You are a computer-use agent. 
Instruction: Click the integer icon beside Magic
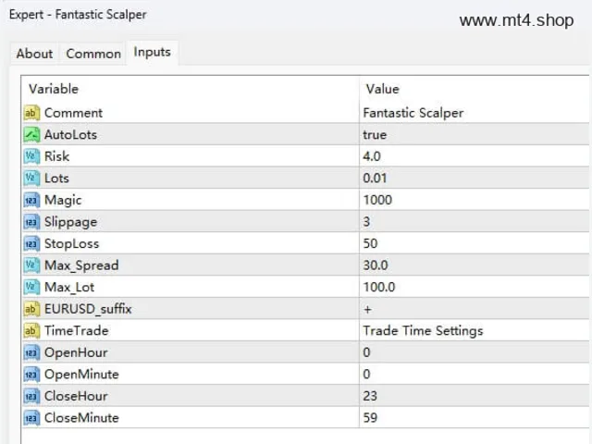(x=31, y=200)
